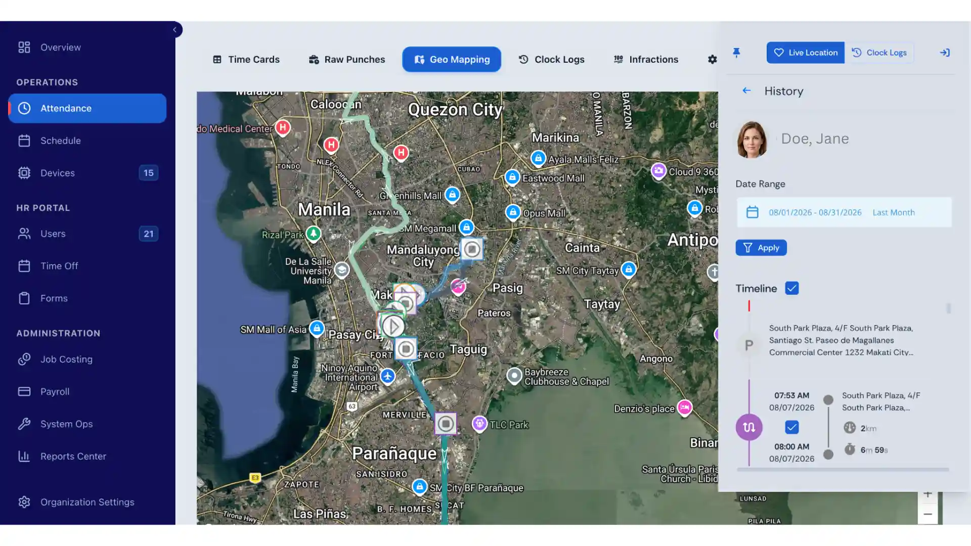Pin the side panel with pushpin icon
The width and height of the screenshot is (971, 546).
pos(736,53)
